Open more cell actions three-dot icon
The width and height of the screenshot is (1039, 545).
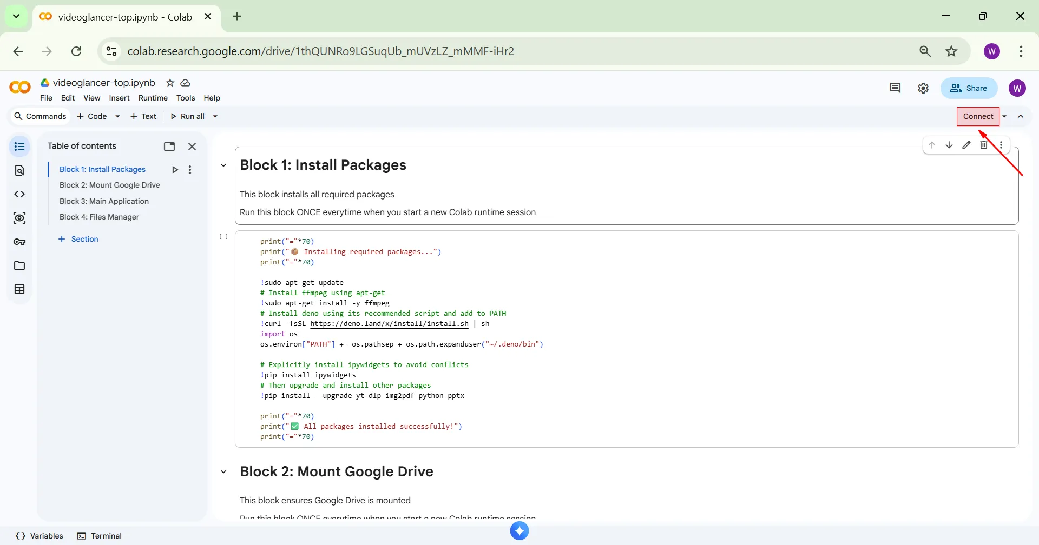coord(1001,145)
